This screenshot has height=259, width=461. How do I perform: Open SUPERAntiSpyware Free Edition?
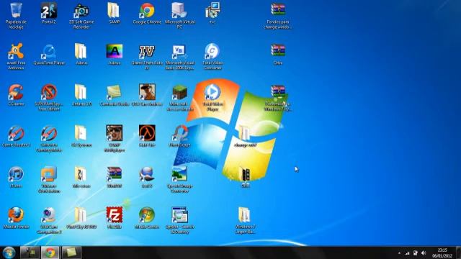tap(49, 92)
